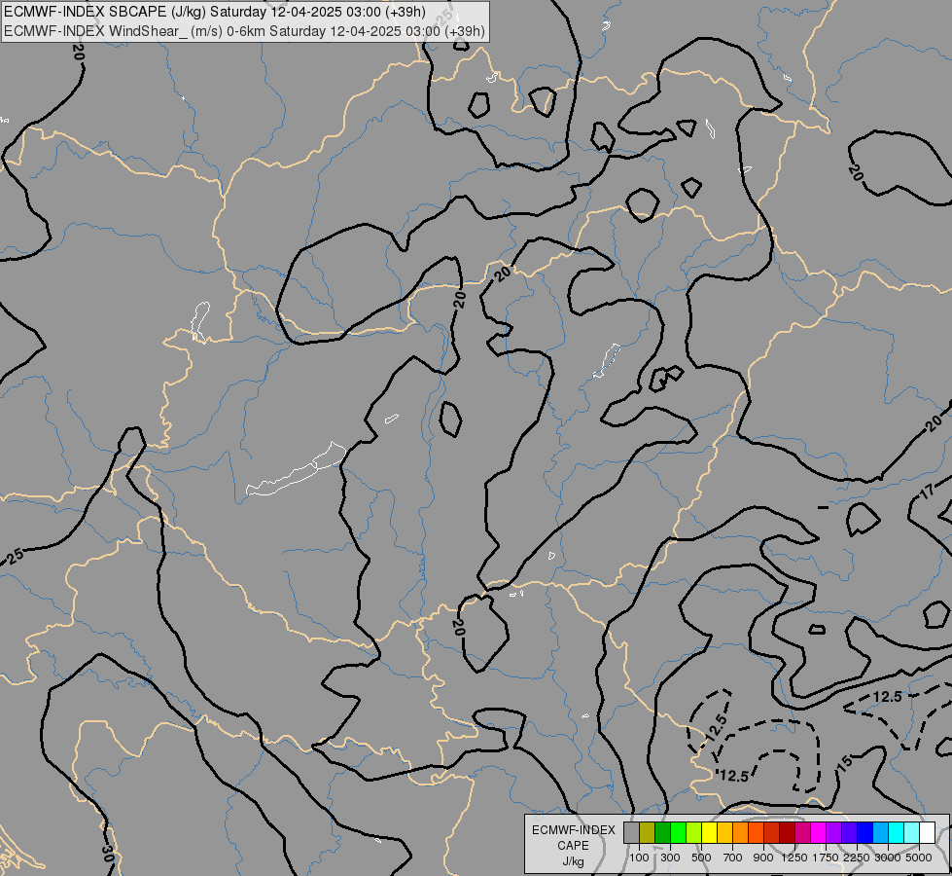Select the white swatch at legend end
This screenshot has height=876, width=952.
927,832
